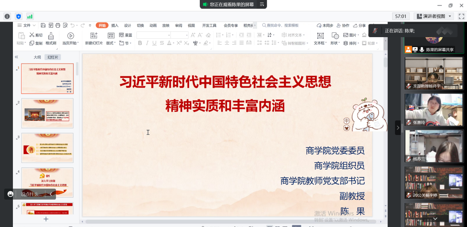Open the 转智能图形 dropdown
Viewport: 467px width, 227px height.
tap(296, 43)
